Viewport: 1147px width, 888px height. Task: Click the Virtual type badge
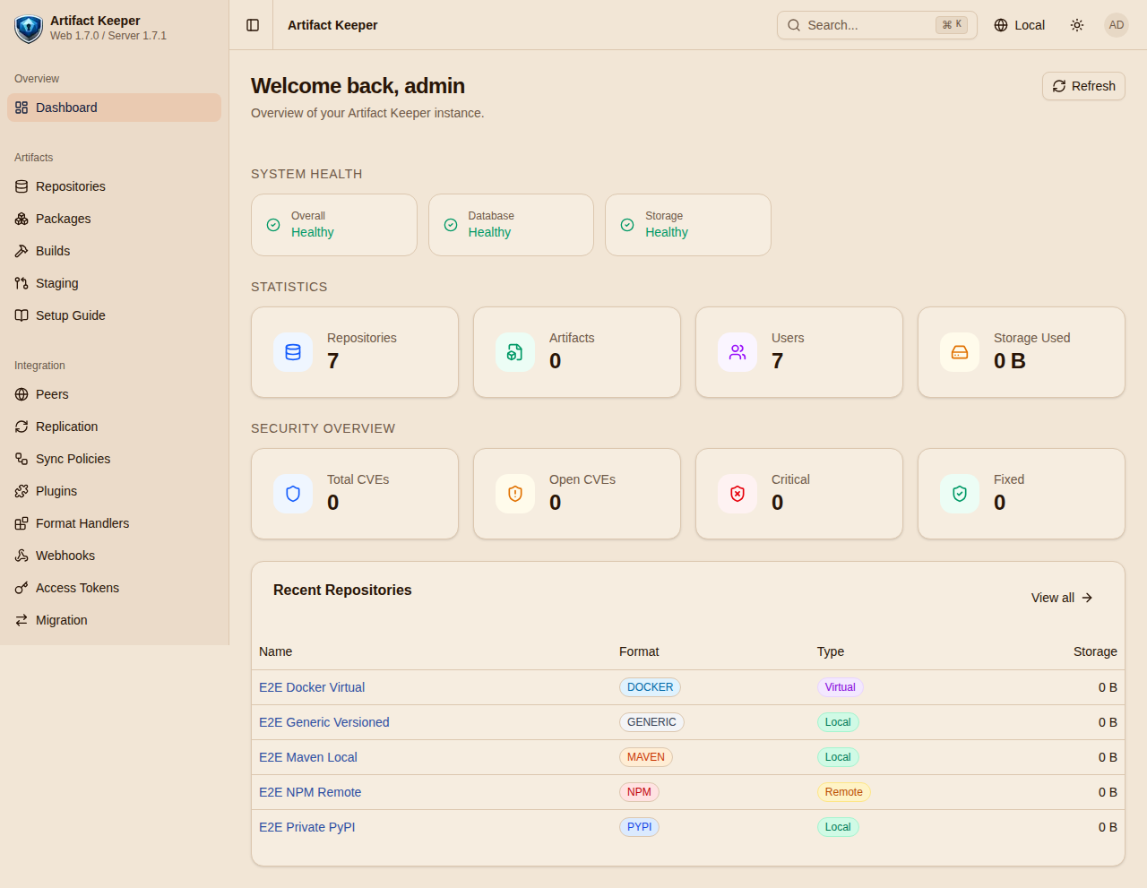(x=840, y=687)
